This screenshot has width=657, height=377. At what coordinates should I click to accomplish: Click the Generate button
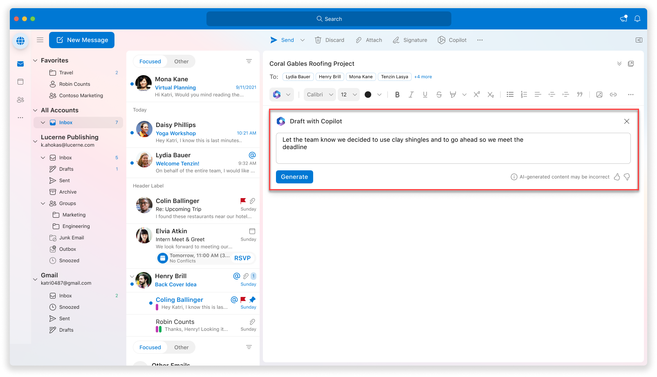click(x=294, y=177)
